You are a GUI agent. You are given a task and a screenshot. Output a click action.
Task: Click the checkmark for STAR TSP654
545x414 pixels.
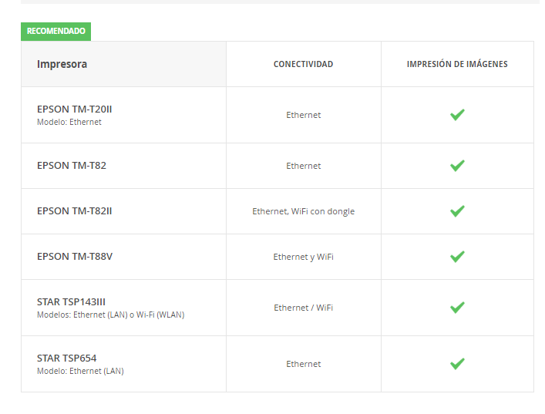pyautogui.click(x=457, y=364)
